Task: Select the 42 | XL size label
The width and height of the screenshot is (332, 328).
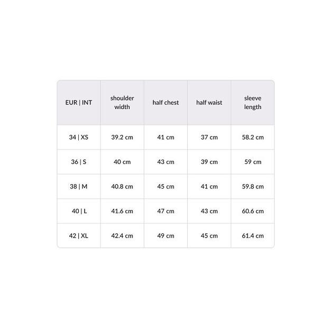Action: (x=79, y=235)
